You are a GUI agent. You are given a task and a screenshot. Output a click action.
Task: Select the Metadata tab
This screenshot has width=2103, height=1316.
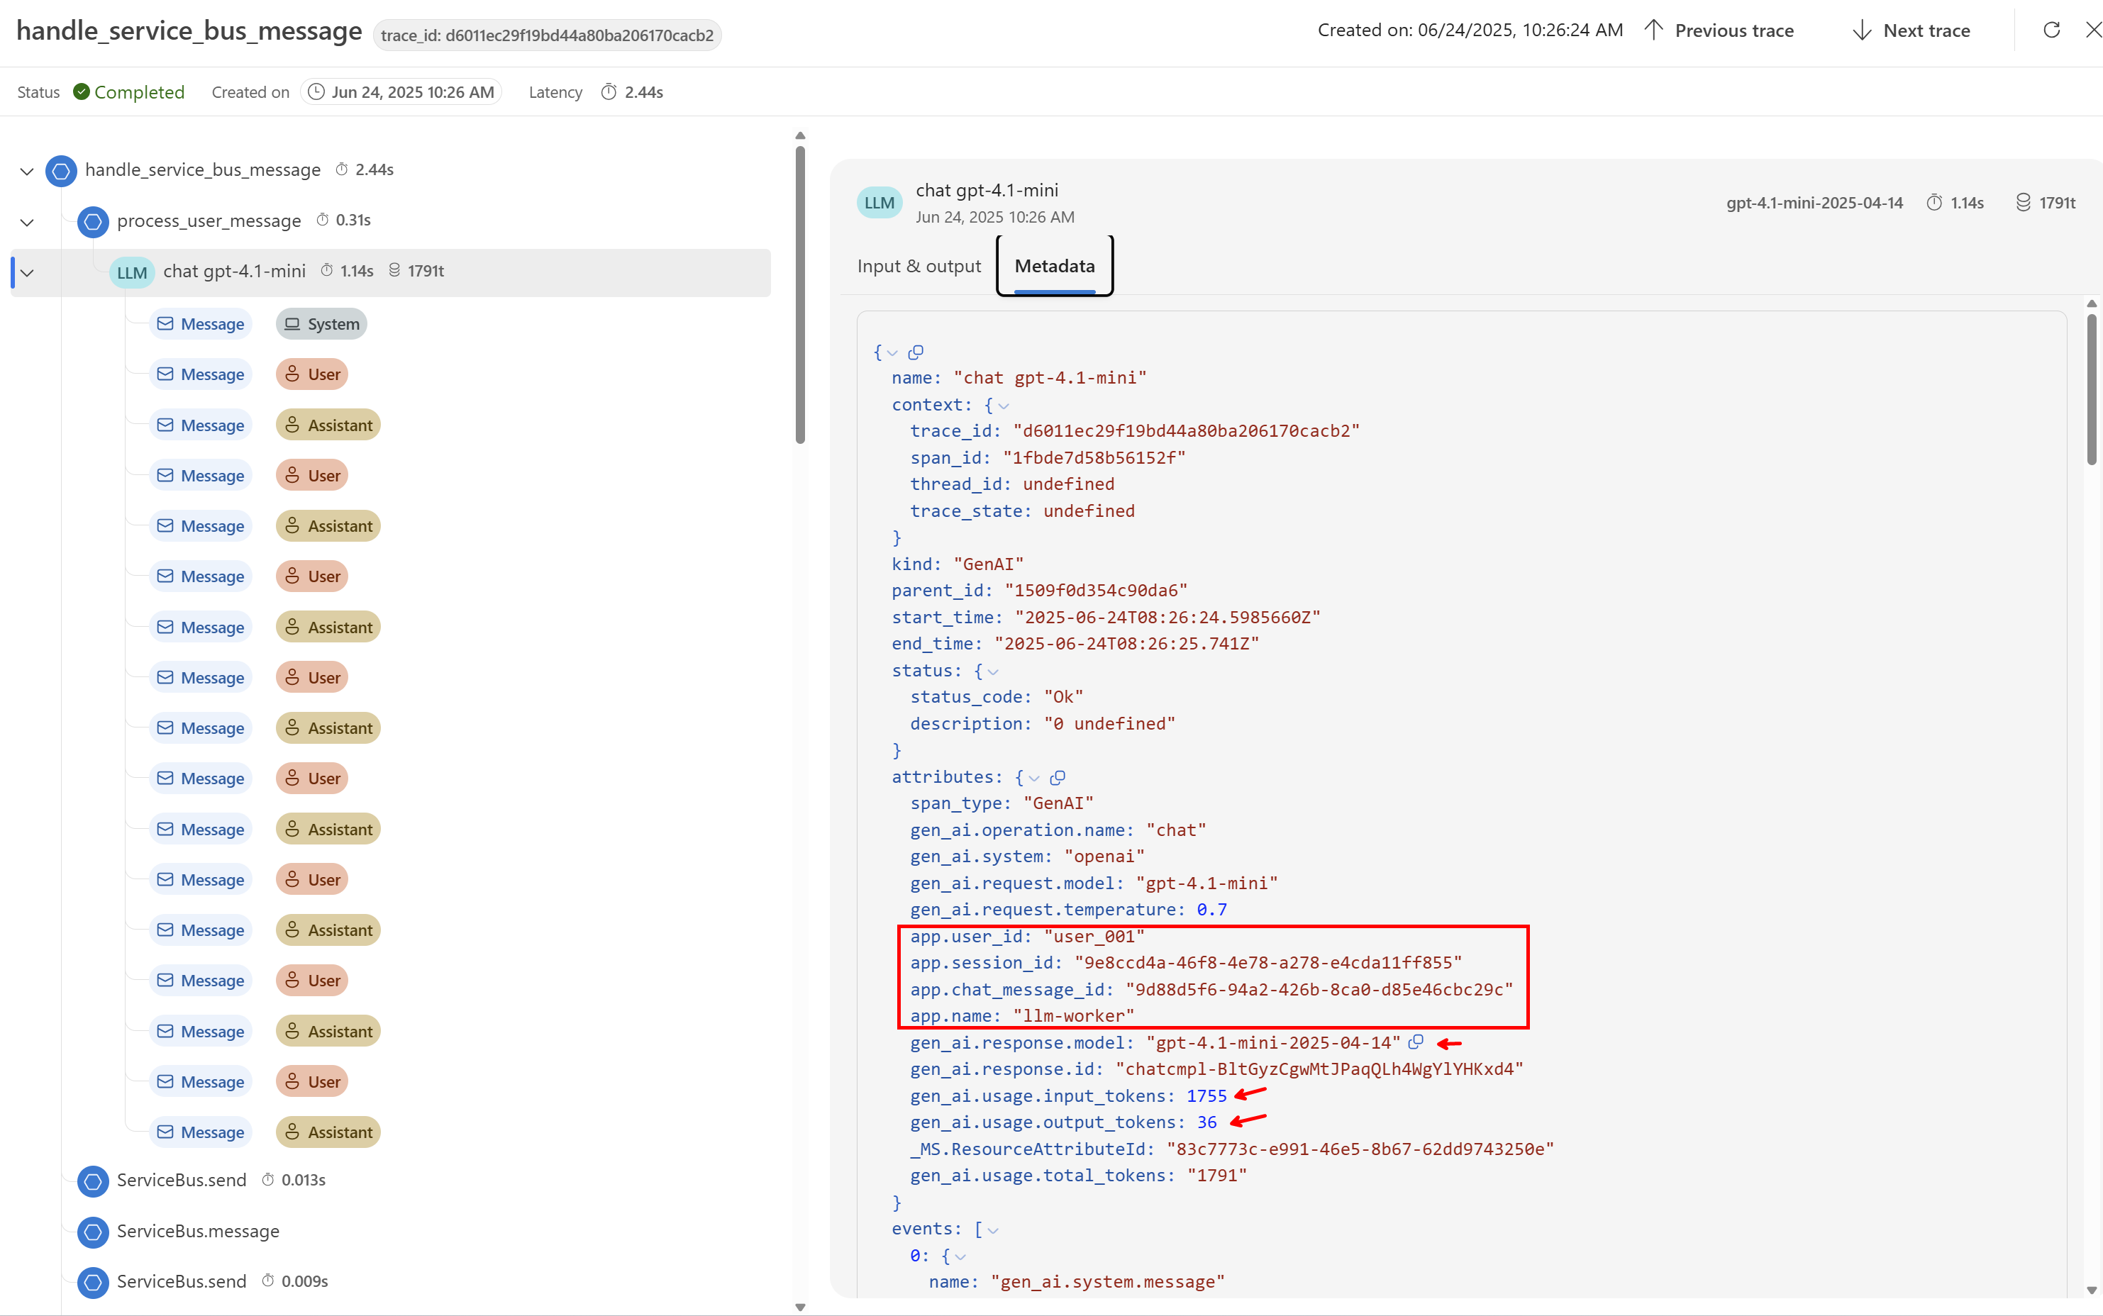pyautogui.click(x=1054, y=265)
